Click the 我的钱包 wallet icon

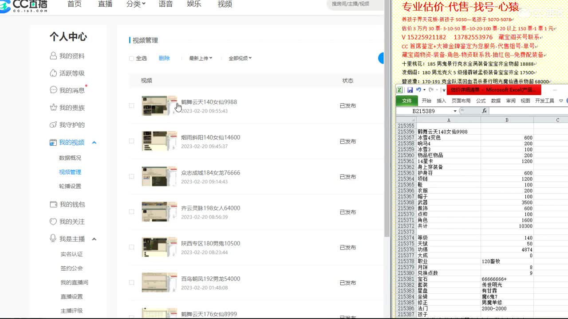click(x=53, y=204)
